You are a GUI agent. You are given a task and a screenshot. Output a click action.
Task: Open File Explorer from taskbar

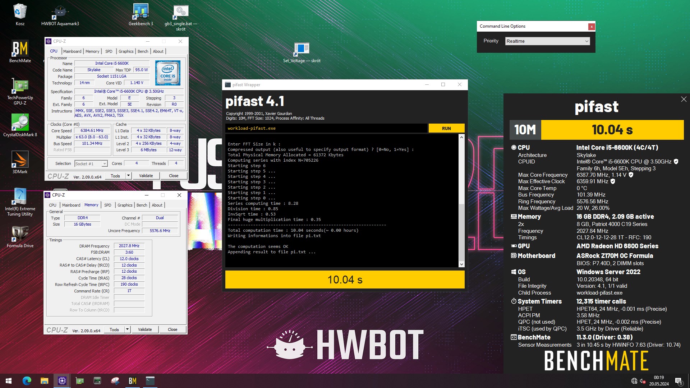tap(44, 381)
